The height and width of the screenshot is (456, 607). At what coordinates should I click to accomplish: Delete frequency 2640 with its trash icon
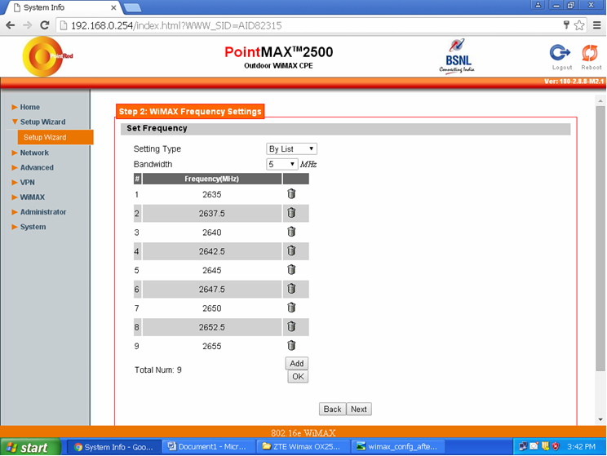291,232
